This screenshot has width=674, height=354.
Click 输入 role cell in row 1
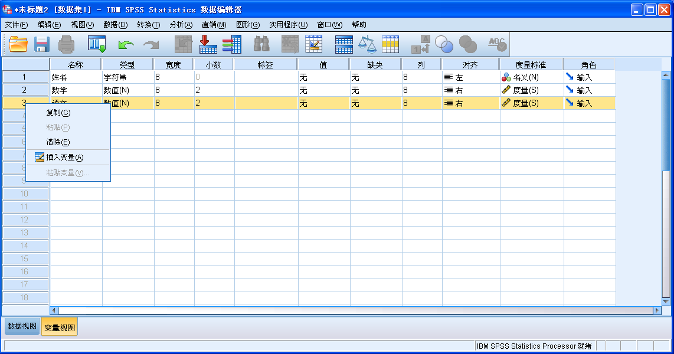point(590,77)
